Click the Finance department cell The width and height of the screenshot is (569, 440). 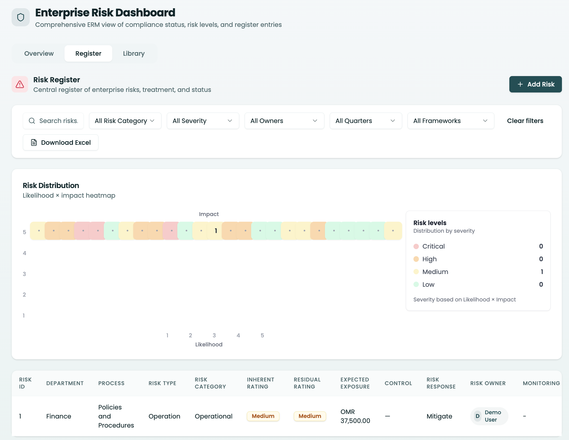coord(59,416)
